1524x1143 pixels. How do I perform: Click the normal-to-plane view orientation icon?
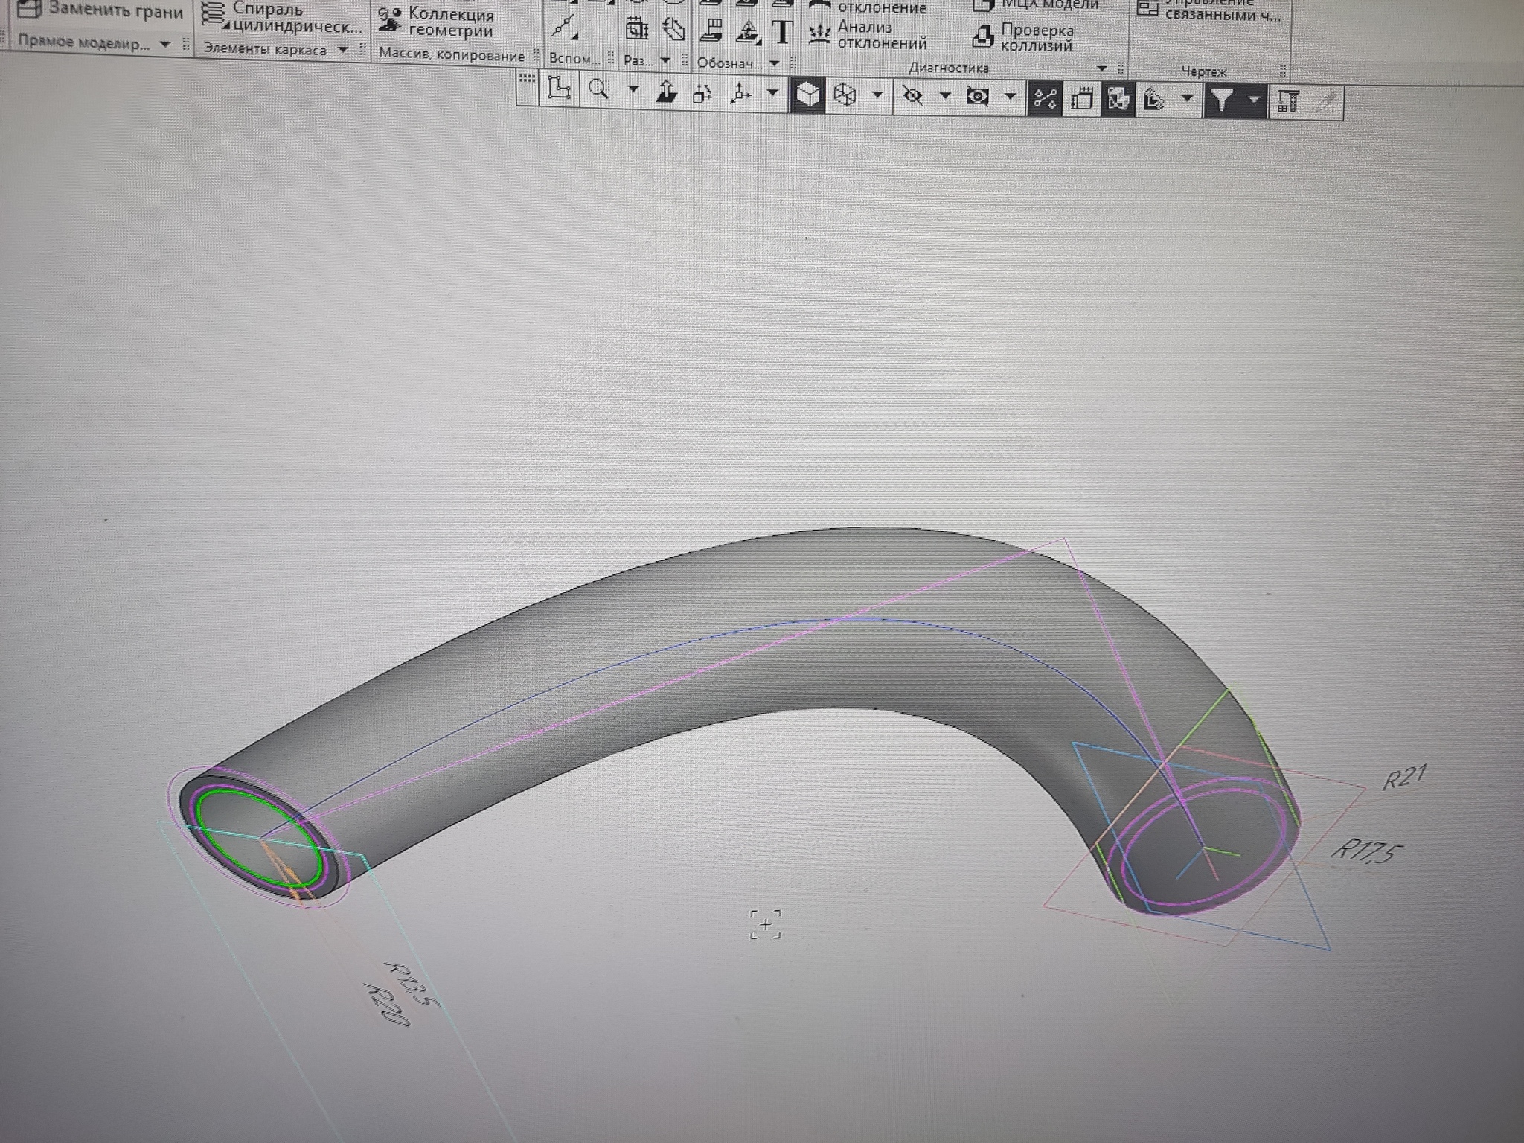point(667,94)
